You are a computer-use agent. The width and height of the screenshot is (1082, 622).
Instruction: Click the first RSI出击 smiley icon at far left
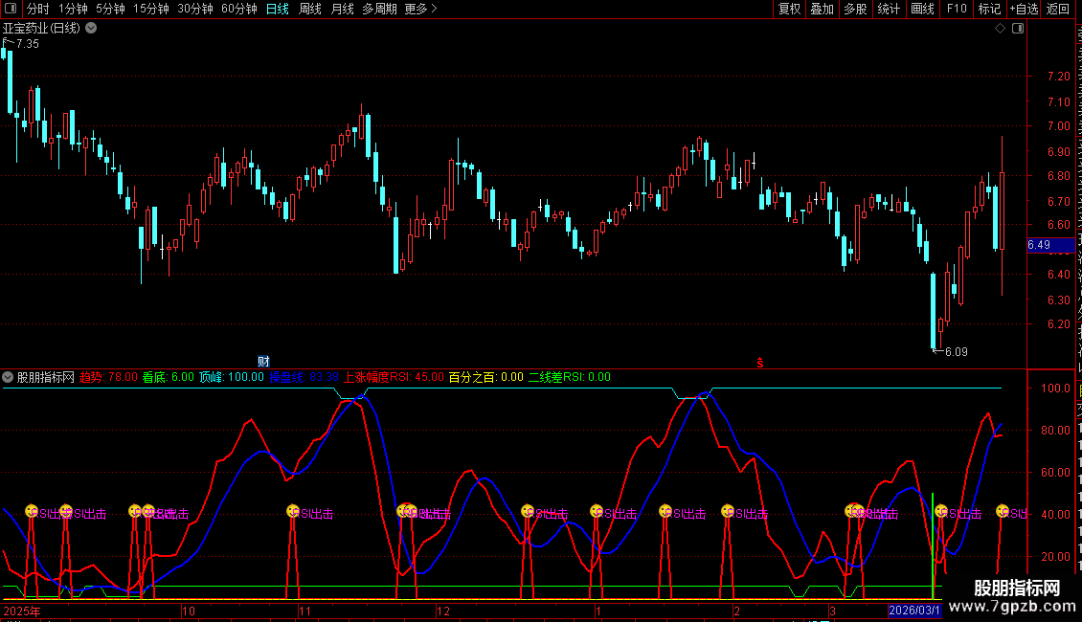tap(32, 511)
